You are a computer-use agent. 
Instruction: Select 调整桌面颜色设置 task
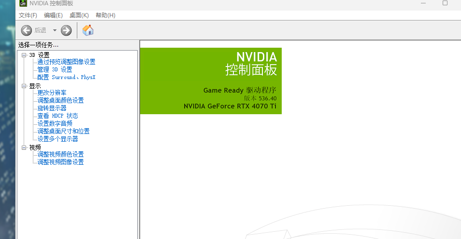pyautogui.click(x=60, y=100)
